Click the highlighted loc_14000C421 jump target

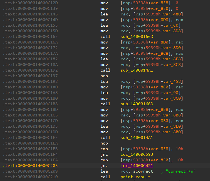137,166
